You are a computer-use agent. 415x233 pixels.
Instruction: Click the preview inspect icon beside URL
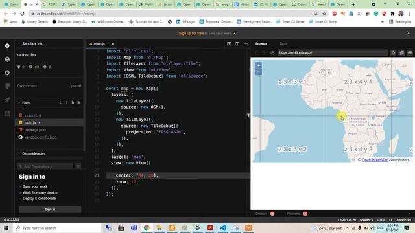pos(393,53)
